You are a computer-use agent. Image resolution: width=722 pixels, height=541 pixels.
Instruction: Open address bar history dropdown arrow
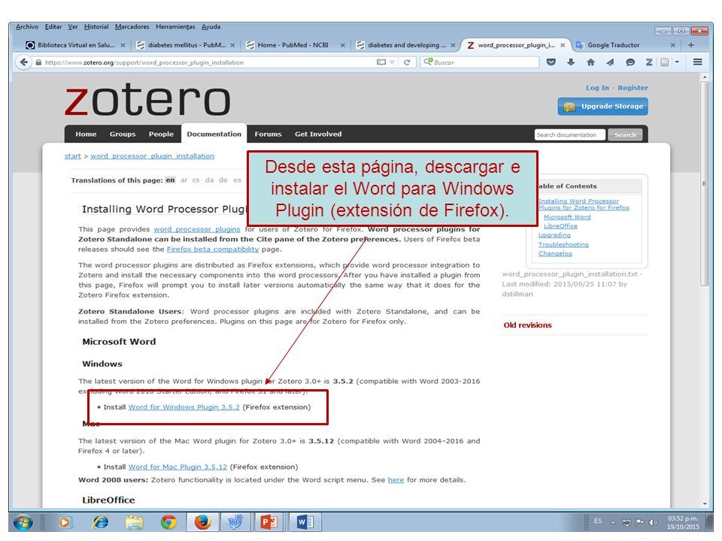coord(393,62)
